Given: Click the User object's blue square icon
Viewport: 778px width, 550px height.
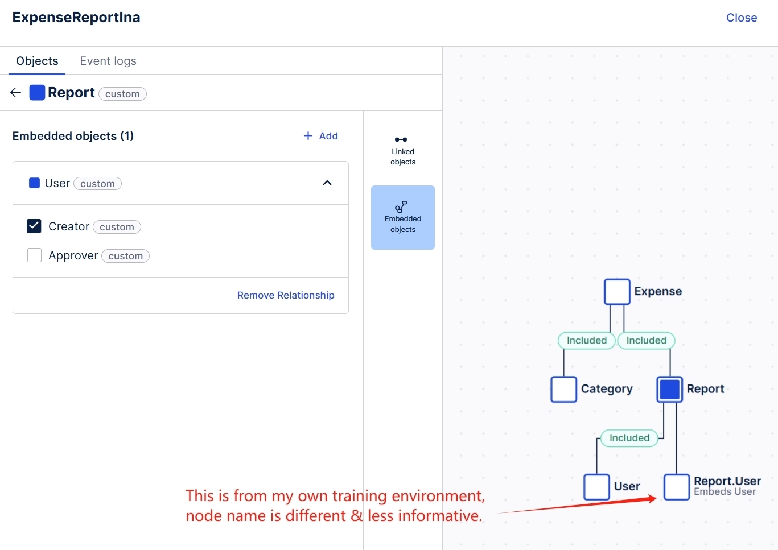Looking at the screenshot, I should (34, 183).
